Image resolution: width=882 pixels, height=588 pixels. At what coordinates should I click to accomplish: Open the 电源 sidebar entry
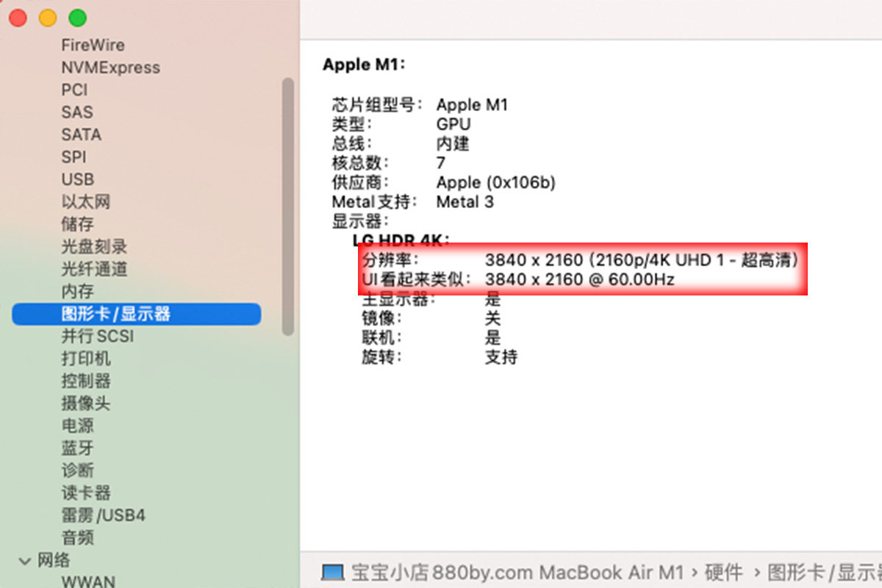(77, 426)
